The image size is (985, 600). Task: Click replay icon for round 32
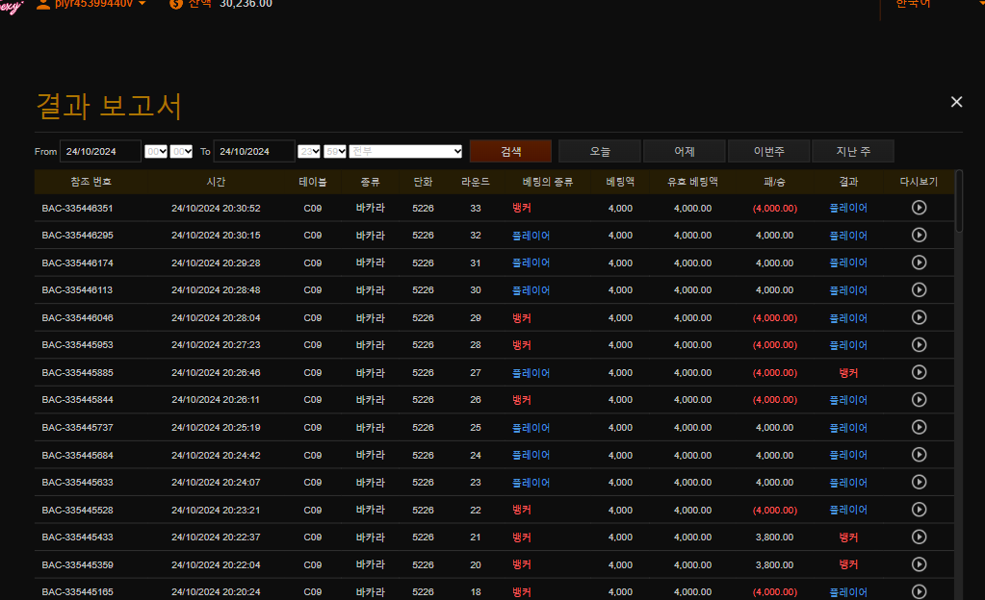pos(919,235)
